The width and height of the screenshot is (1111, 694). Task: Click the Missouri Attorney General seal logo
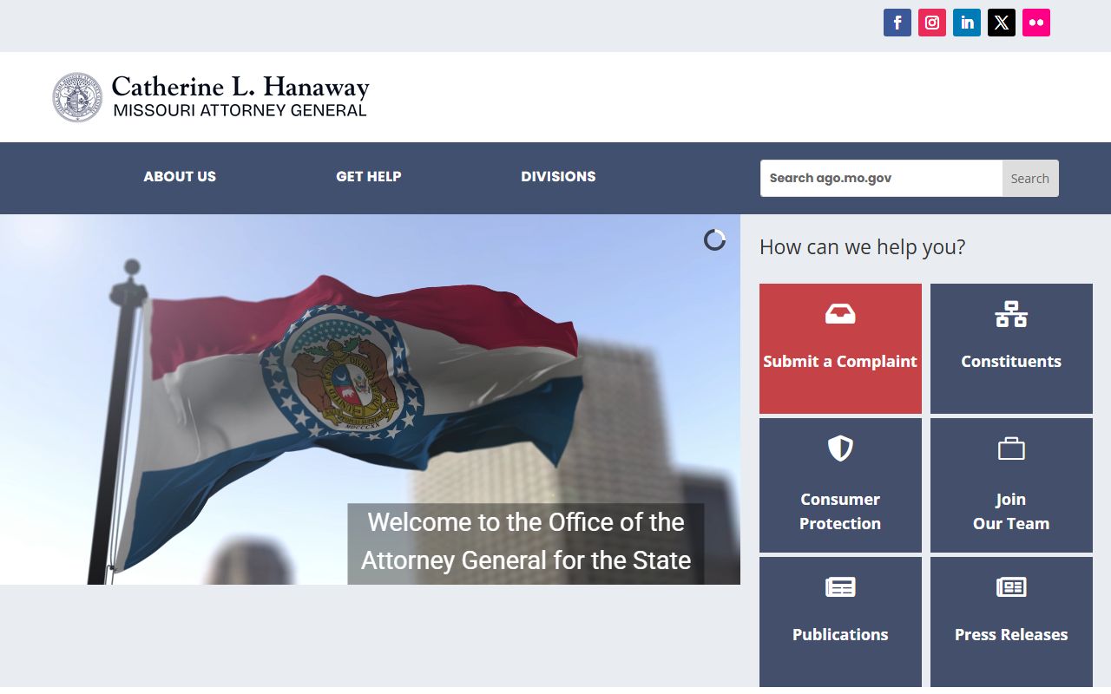pyautogui.click(x=77, y=97)
